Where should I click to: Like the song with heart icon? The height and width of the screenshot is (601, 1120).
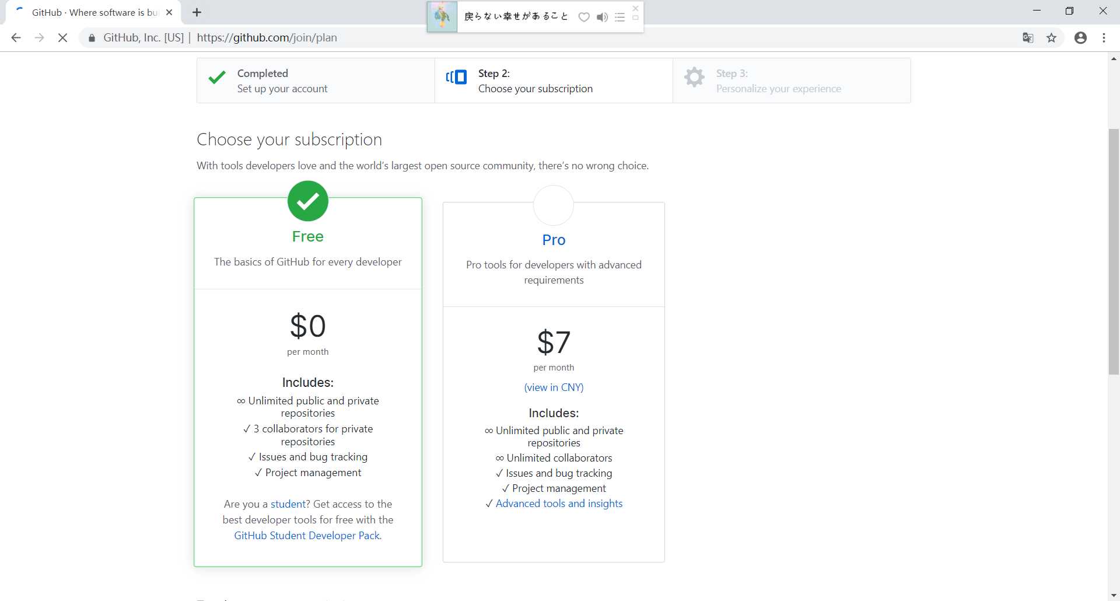[x=583, y=17]
